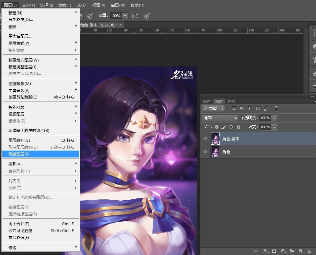
Task: Click the lock all padlock icon
Action: tap(238, 127)
